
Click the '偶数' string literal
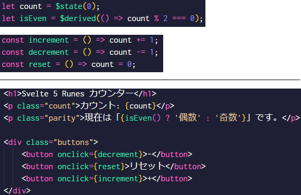click(x=188, y=118)
